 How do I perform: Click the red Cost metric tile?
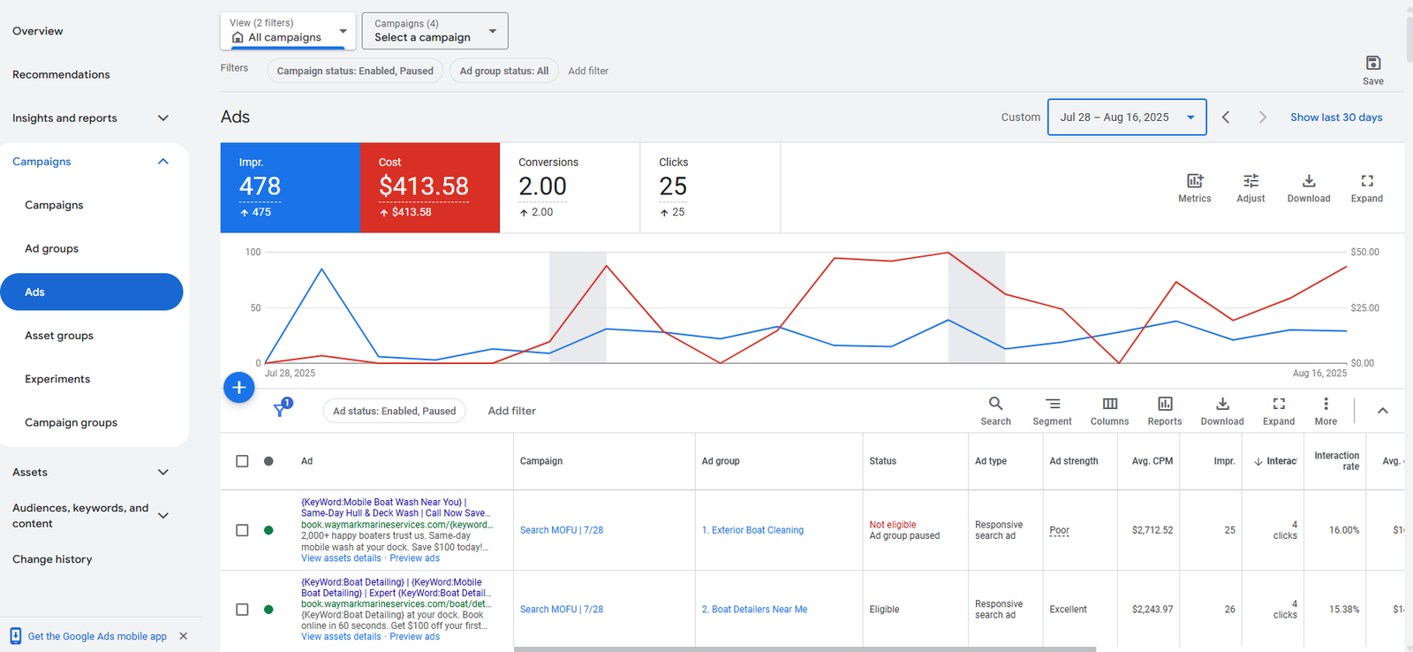click(429, 187)
